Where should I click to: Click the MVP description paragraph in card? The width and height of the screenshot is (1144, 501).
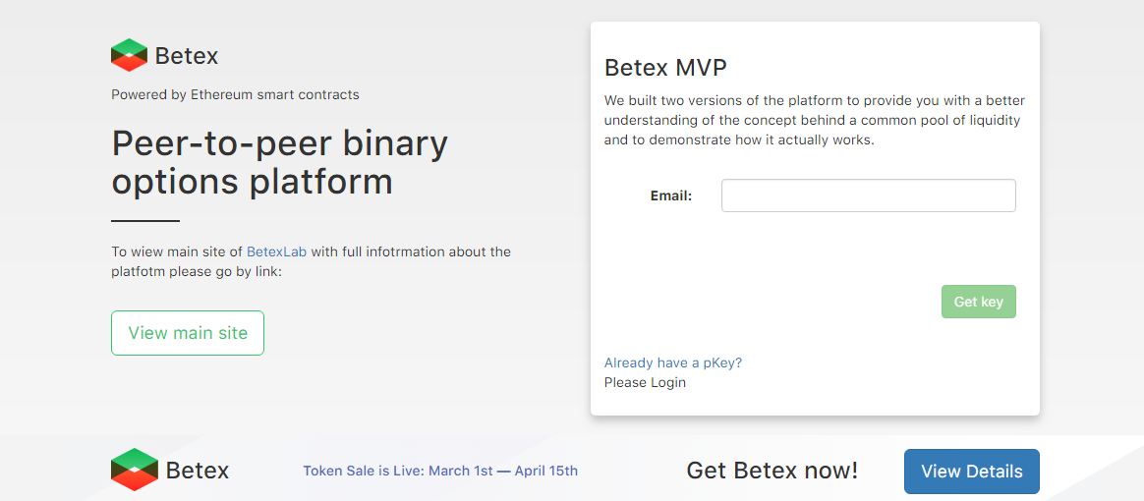(814, 120)
